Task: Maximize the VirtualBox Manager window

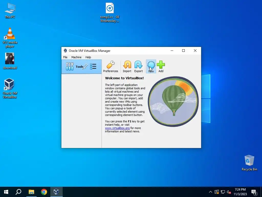Action: 183,51
